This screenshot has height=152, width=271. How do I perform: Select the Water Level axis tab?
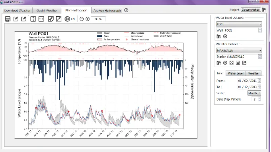[236, 73]
